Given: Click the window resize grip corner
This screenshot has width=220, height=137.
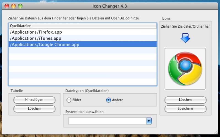Looking at the screenshot, I should [x=216, y=132].
